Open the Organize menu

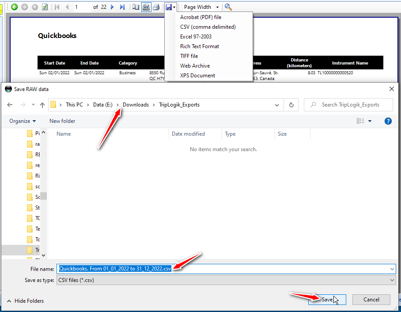pos(23,121)
